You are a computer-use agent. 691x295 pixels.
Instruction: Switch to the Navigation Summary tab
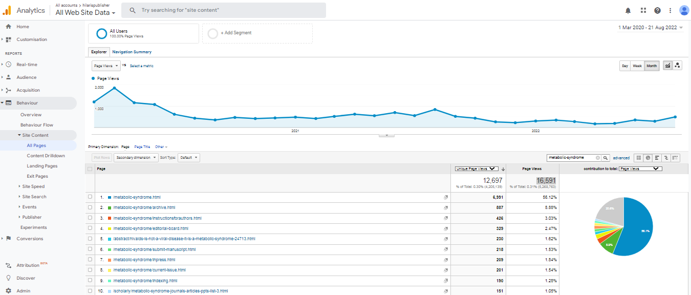[132, 52]
